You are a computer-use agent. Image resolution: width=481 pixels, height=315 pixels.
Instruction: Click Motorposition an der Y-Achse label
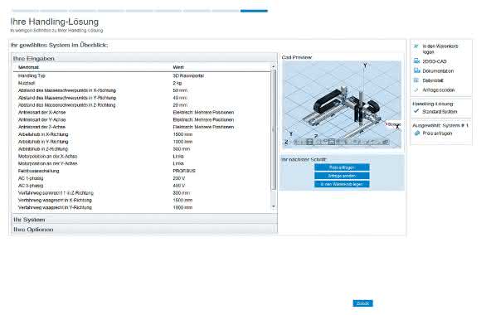[47, 163]
